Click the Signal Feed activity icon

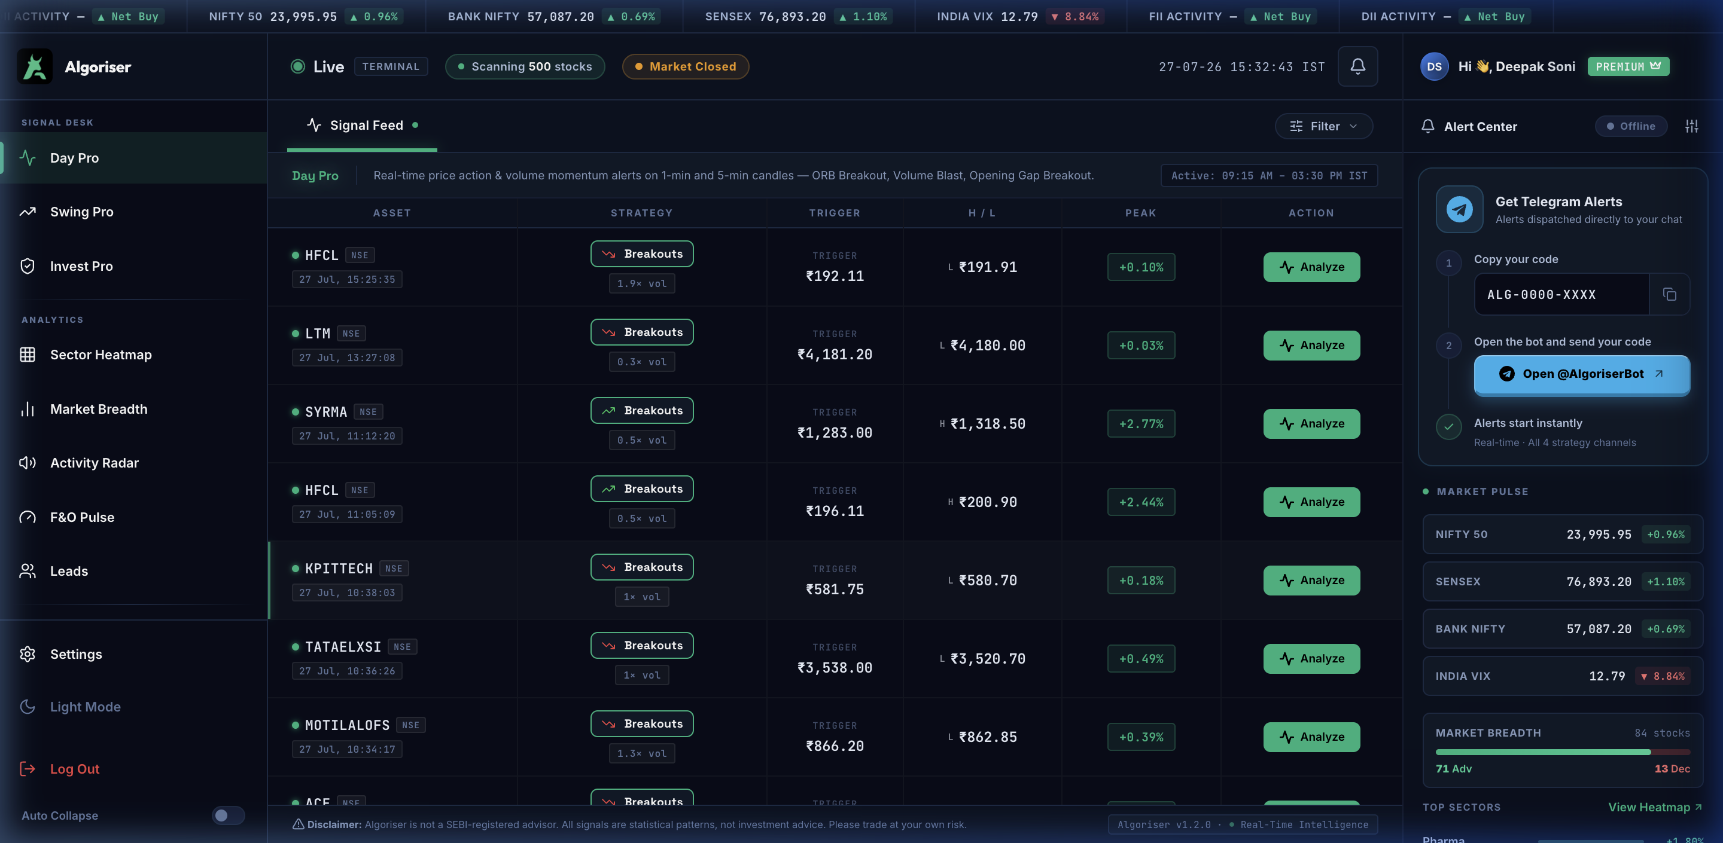(x=313, y=125)
